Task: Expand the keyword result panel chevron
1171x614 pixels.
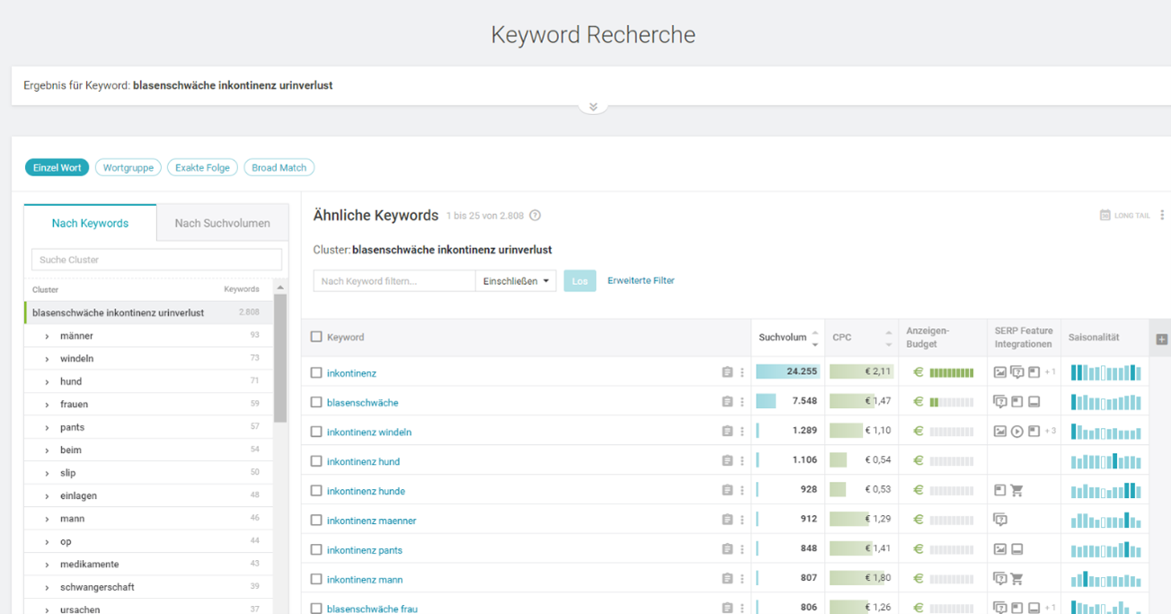Action: tap(593, 107)
